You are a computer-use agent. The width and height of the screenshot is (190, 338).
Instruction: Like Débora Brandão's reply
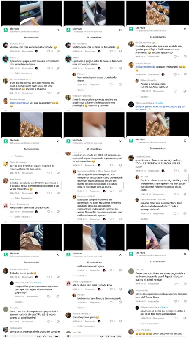click(175, 91)
